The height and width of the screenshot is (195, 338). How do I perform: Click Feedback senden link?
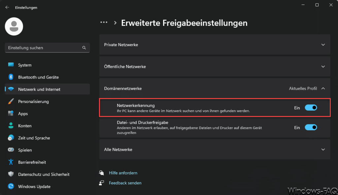pos(125,183)
